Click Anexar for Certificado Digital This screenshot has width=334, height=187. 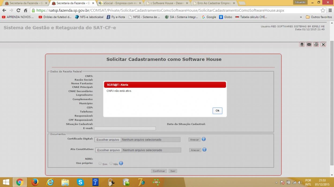pyautogui.click(x=194, y=140)
